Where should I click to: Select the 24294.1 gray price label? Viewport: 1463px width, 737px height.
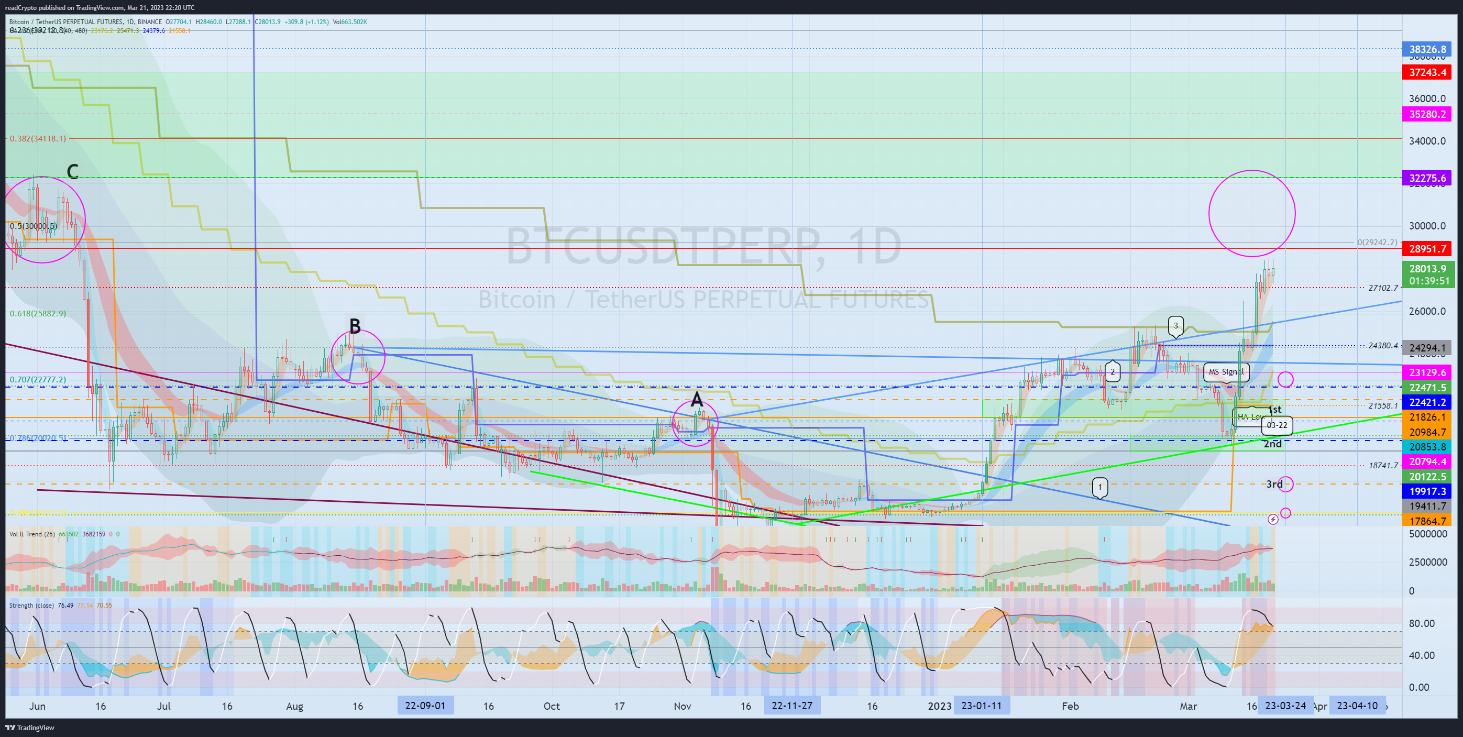[1427, 348]
